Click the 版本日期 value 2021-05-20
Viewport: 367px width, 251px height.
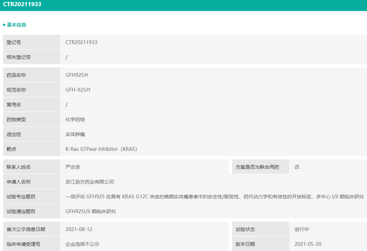click(308, 244)
